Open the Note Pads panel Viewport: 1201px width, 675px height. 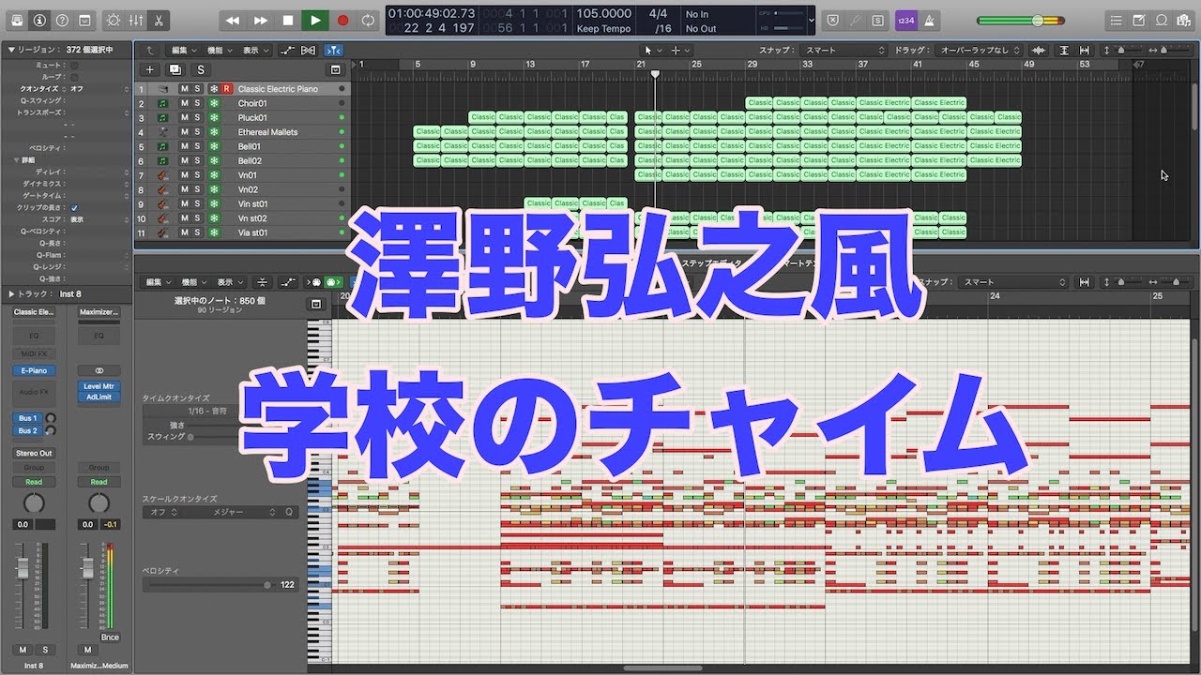click(1138, 20)
